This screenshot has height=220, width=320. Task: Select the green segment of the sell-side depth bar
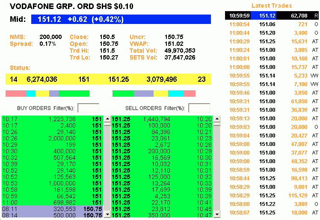pos(123,94)
